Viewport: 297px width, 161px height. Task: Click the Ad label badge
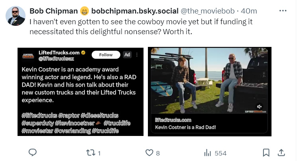coord(127,54)
